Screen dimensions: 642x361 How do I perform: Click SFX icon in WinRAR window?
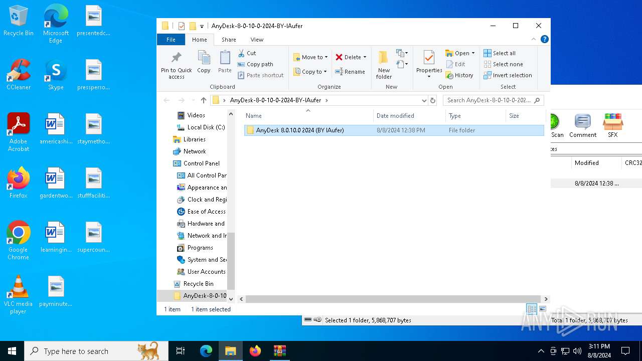coord(613,125)
